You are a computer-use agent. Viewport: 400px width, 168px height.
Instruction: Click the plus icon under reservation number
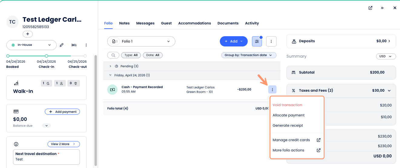point(28,34)
